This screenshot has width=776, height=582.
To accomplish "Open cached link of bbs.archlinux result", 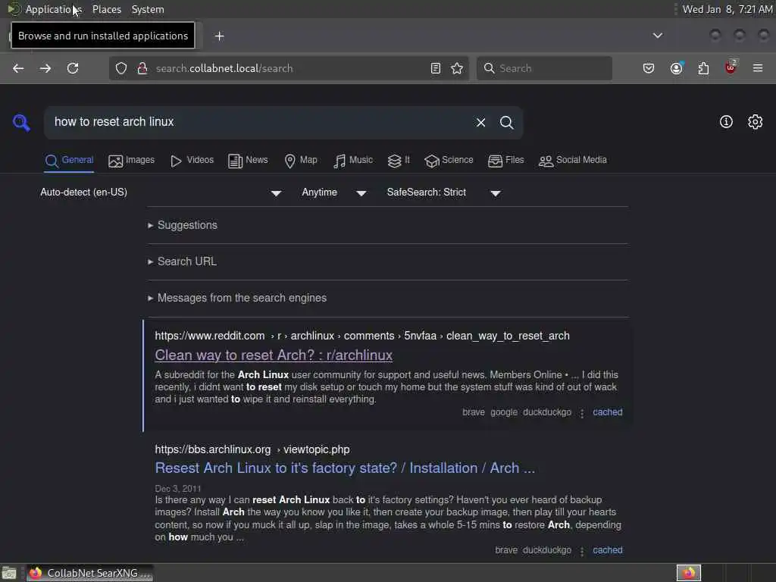I will (608, 550).
